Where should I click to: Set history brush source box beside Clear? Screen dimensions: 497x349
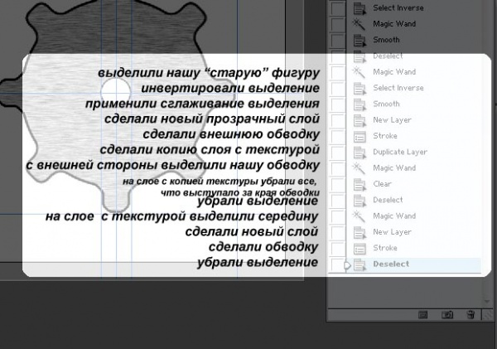pos(337,184)
